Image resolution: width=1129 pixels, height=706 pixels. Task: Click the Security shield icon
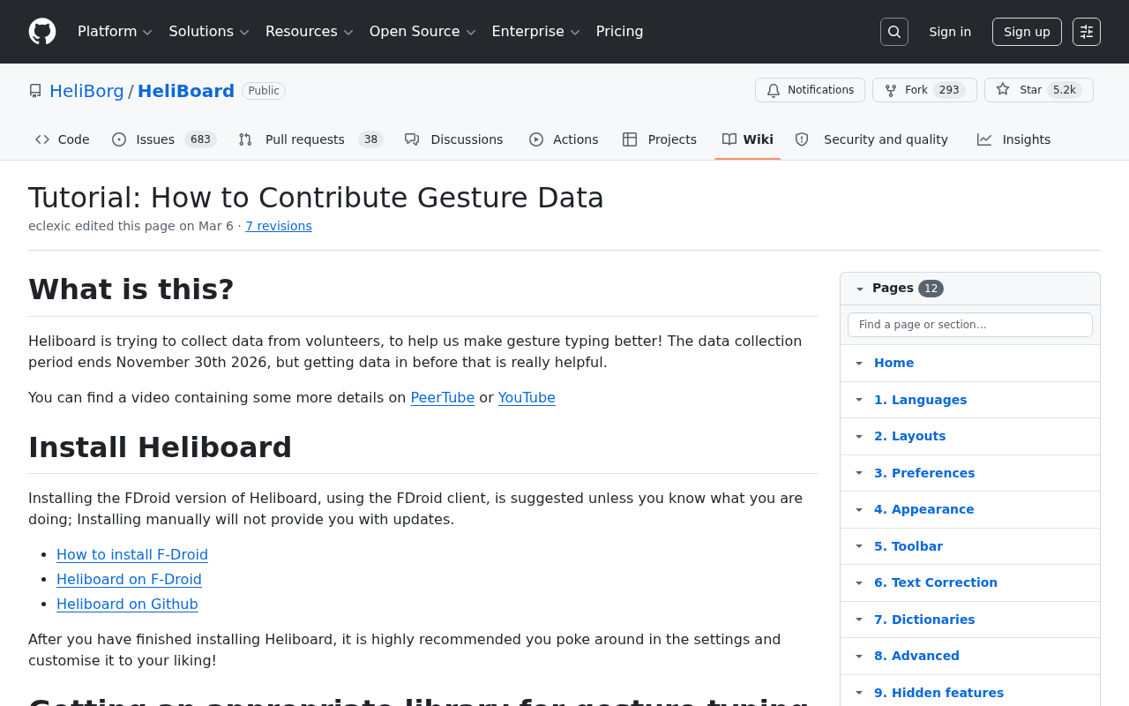(x=802, y=139)
